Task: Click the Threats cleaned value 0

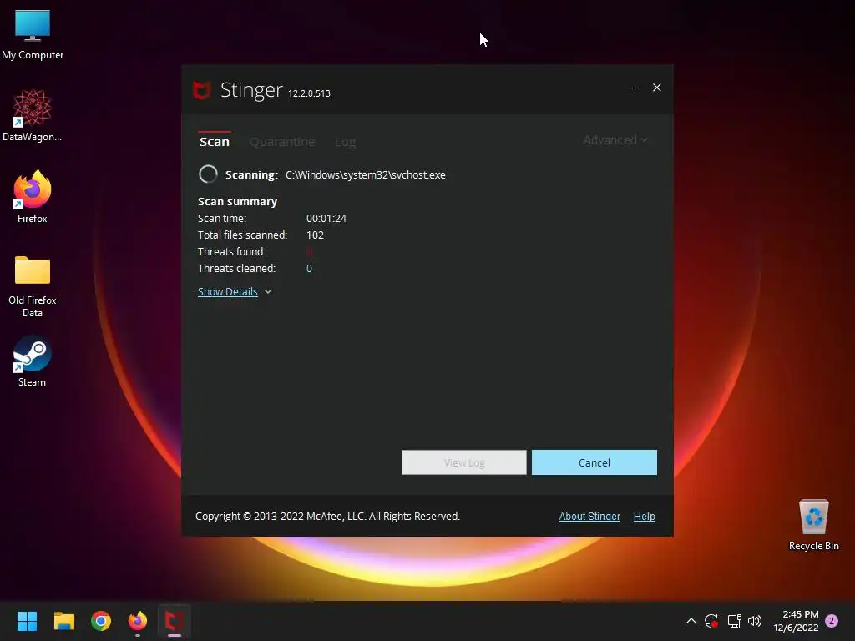Action: pos(309,268)
